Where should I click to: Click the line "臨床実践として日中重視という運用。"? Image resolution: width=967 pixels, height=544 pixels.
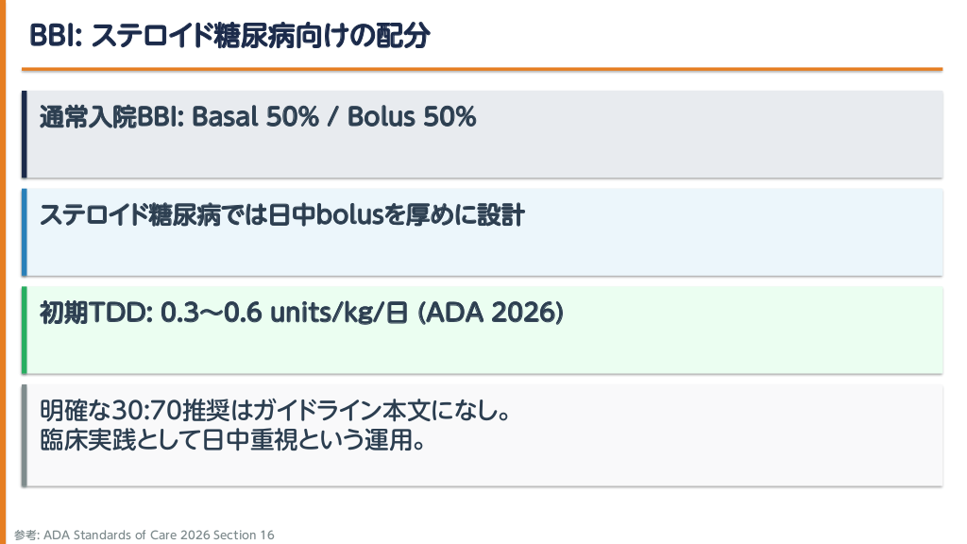[x=231, y=440]
